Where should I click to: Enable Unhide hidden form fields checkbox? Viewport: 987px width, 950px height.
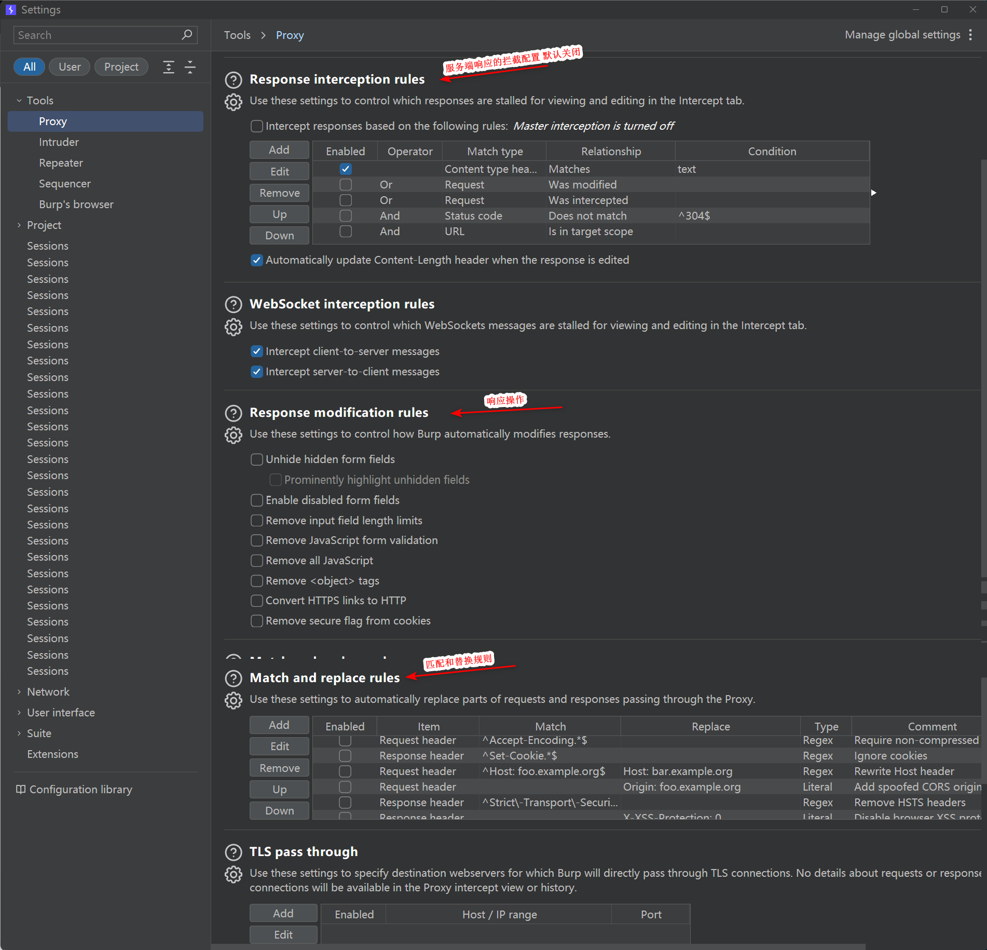pyautogui.click(x=257, y=459)
